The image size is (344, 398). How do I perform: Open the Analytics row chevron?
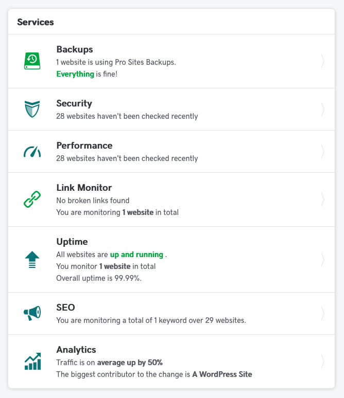(322, 361)
